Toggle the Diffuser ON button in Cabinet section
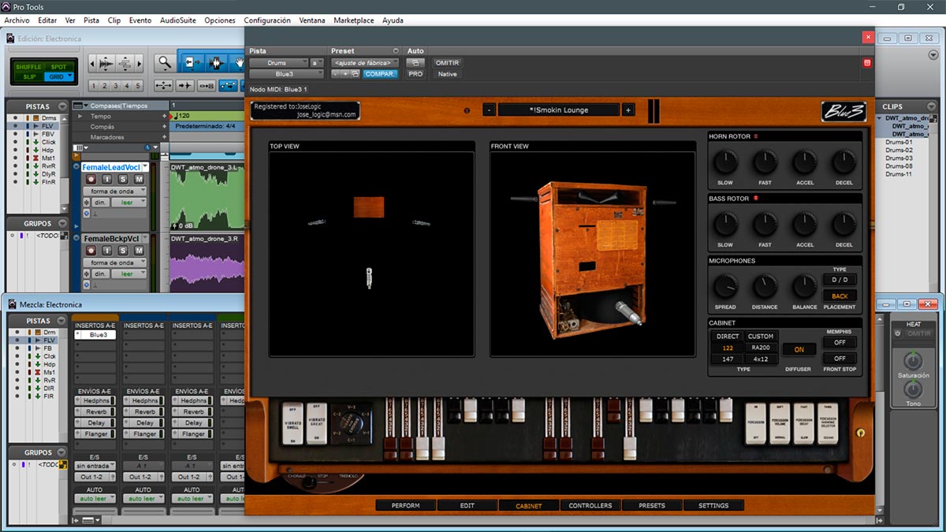The image size is (946, 532). pyautogui.click(x=799, y=349)
